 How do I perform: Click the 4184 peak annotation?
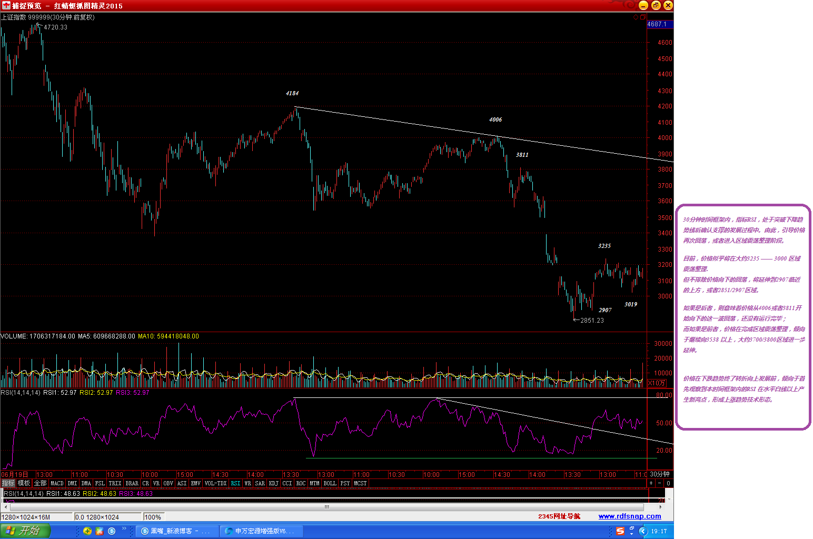pos(292,93)
